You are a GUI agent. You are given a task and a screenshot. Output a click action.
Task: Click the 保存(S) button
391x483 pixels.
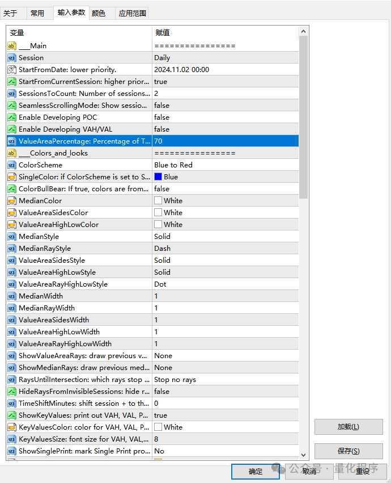pos(348,451)
